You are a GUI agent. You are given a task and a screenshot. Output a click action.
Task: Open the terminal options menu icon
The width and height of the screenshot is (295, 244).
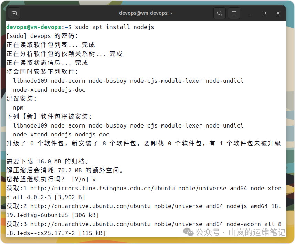pos(234,13)
